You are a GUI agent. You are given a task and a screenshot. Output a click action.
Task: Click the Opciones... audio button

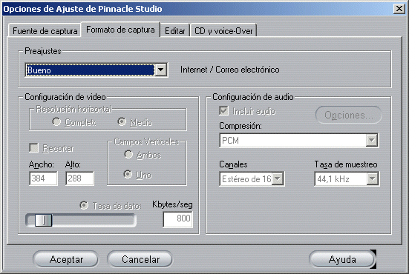click(x=349, y=115)
